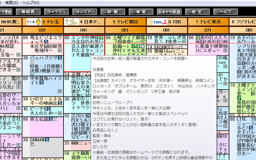Click the TBS channel logo

click(x=160, y=22)
